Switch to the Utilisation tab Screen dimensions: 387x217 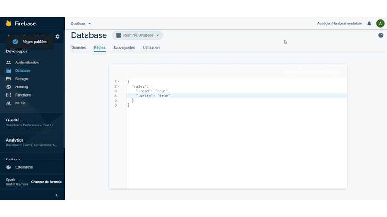tap(151, 48)
